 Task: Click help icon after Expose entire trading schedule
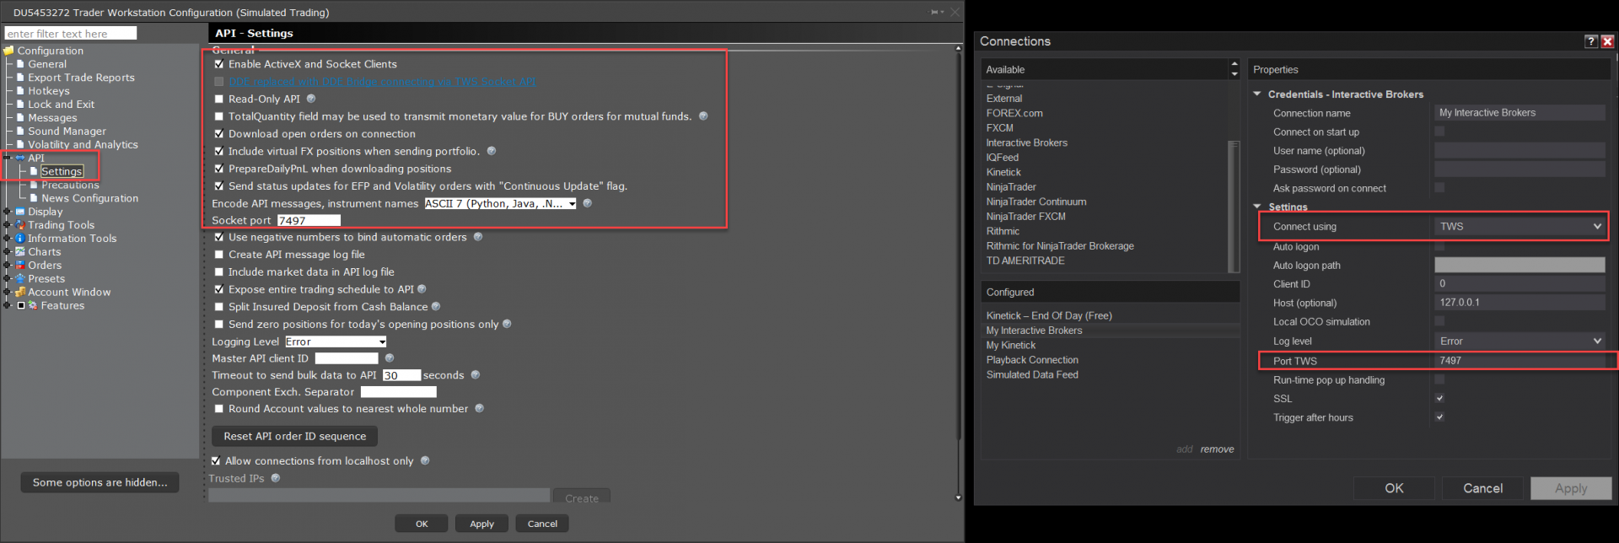point(422,289)
